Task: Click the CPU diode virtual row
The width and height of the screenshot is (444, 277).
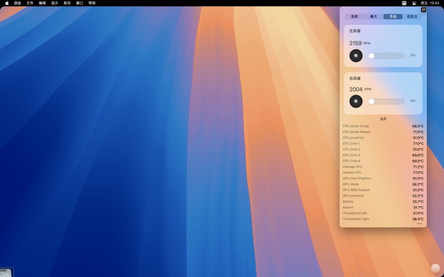Action: coord(383,126)
